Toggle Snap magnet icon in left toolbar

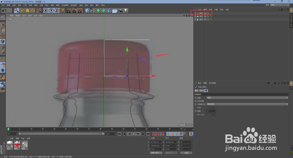pos(3,78)
